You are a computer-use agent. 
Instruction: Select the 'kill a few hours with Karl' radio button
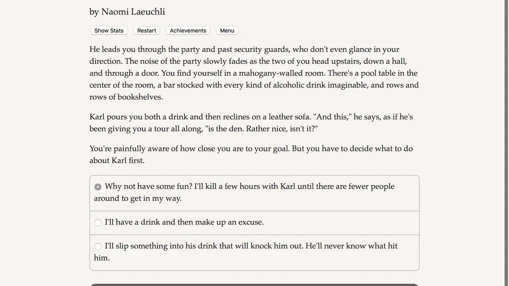tap(98, 187)
